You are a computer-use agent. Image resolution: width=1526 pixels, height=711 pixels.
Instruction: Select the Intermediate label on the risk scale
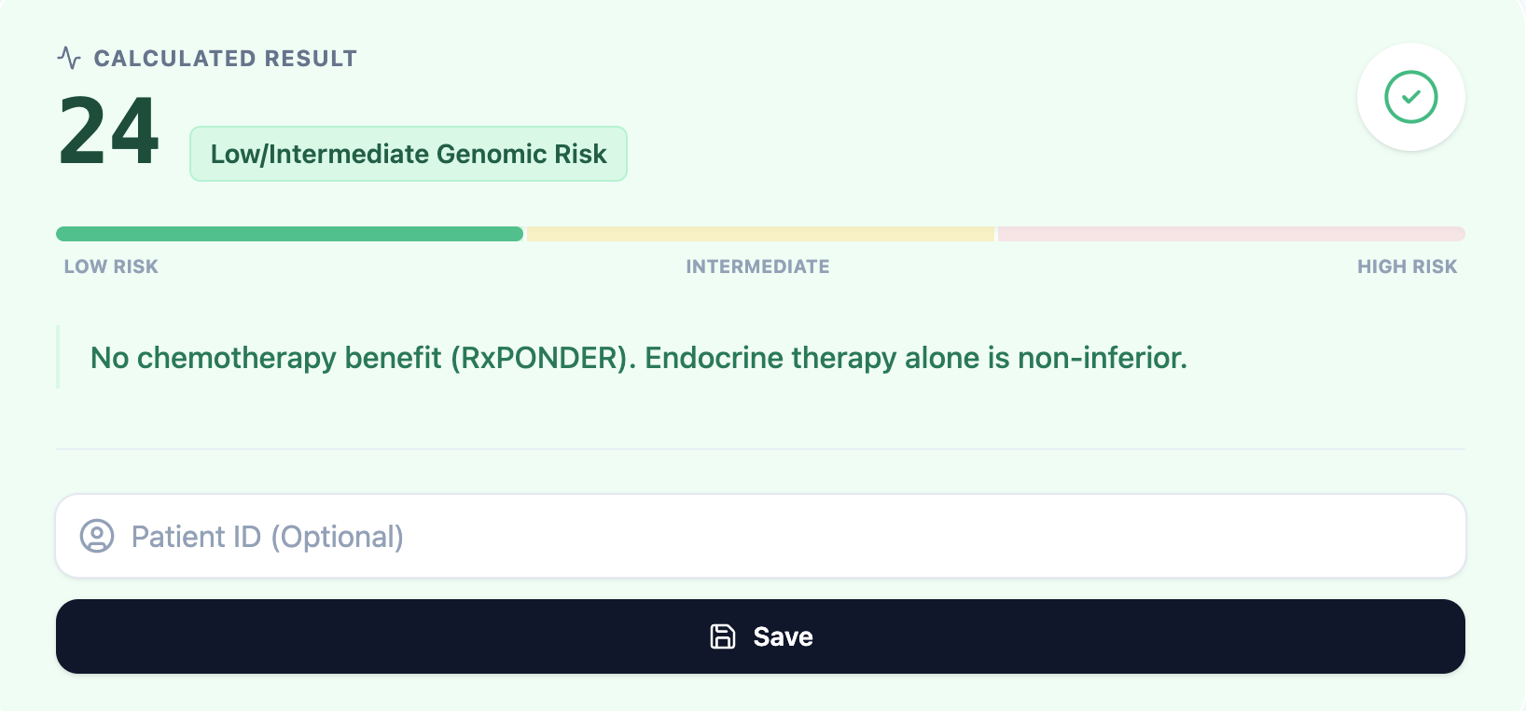click(x=757, y=266)
